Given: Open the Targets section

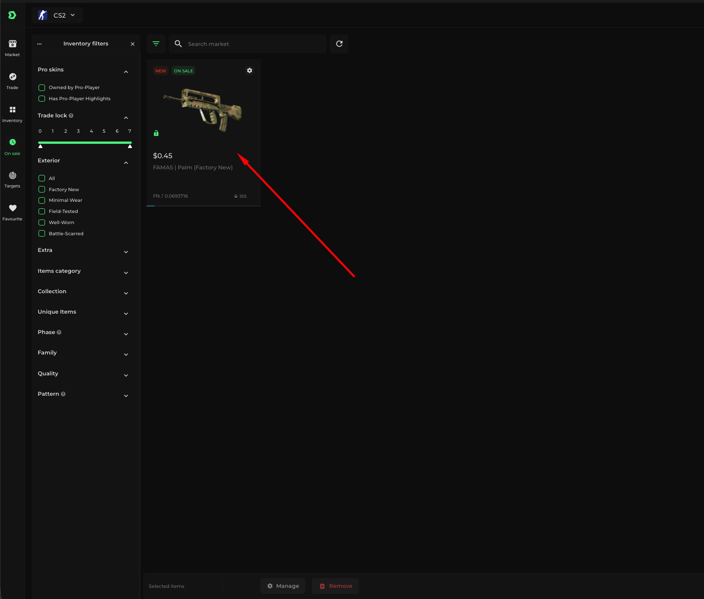Looking at the screenshot, I should pos(13,180).
